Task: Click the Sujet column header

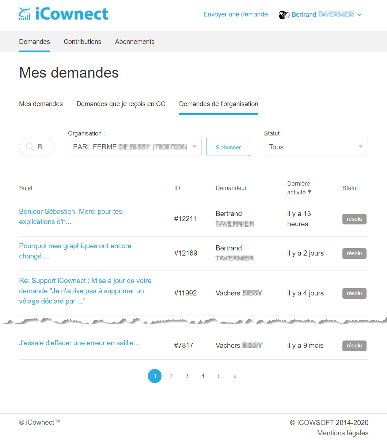Action: tap(26, 188)
